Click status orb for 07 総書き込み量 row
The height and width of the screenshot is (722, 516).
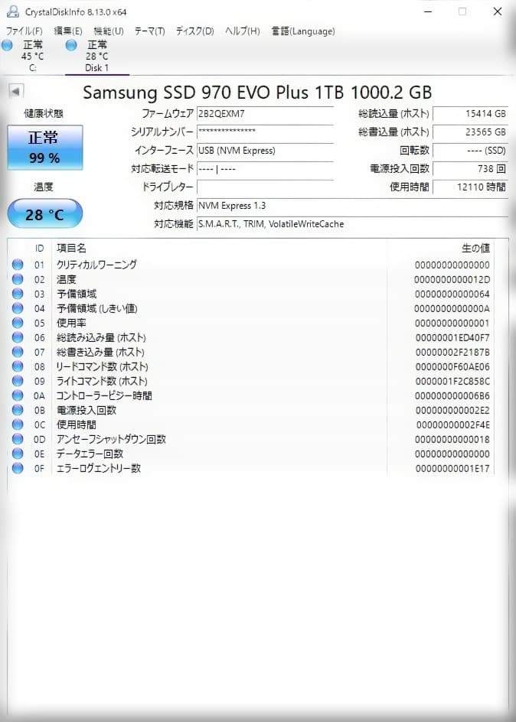[x=18, y=352]
